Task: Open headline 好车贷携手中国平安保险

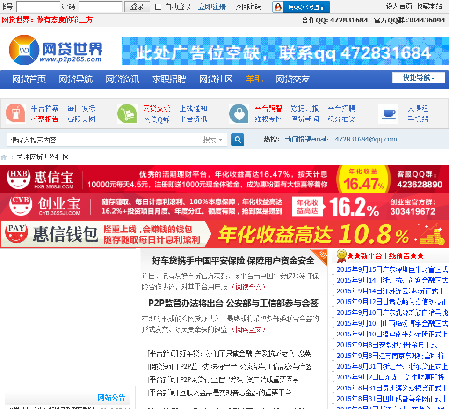Action: coord(233,260)
